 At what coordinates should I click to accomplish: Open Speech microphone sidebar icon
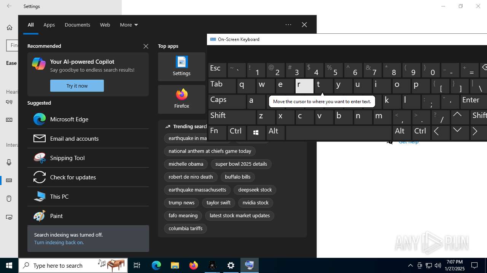point(9,162)
